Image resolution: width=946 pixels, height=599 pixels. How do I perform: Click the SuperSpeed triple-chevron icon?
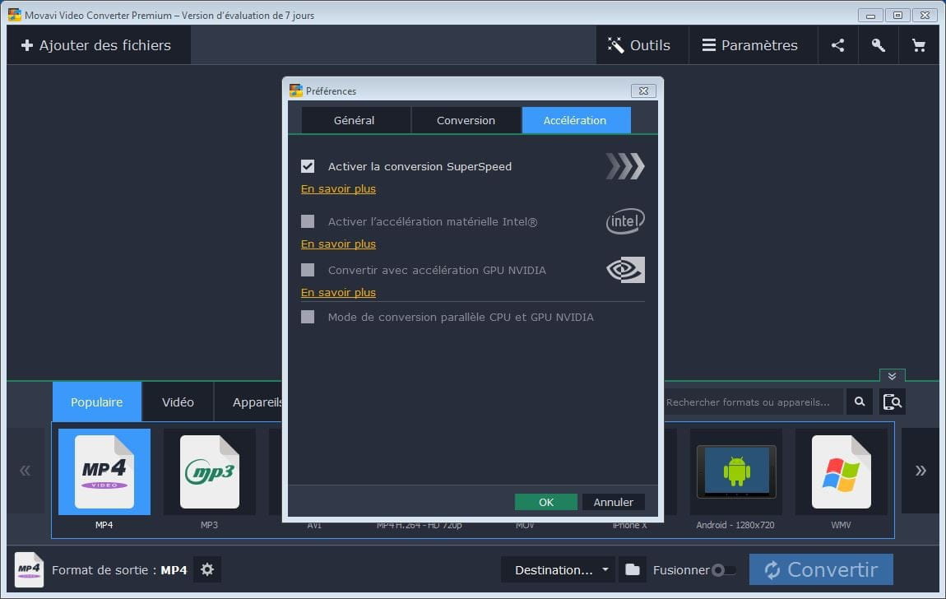click(625, 166)
